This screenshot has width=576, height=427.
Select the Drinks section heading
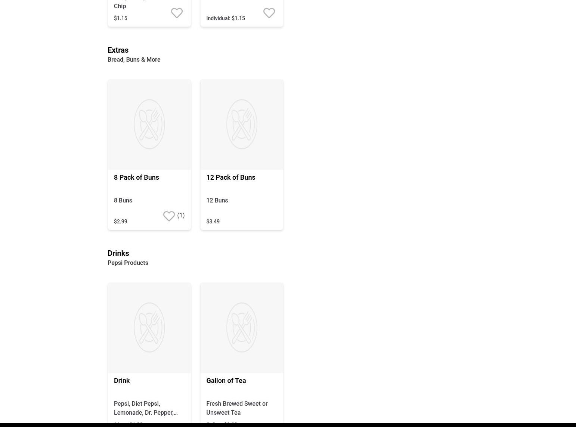tap(118, 253)
